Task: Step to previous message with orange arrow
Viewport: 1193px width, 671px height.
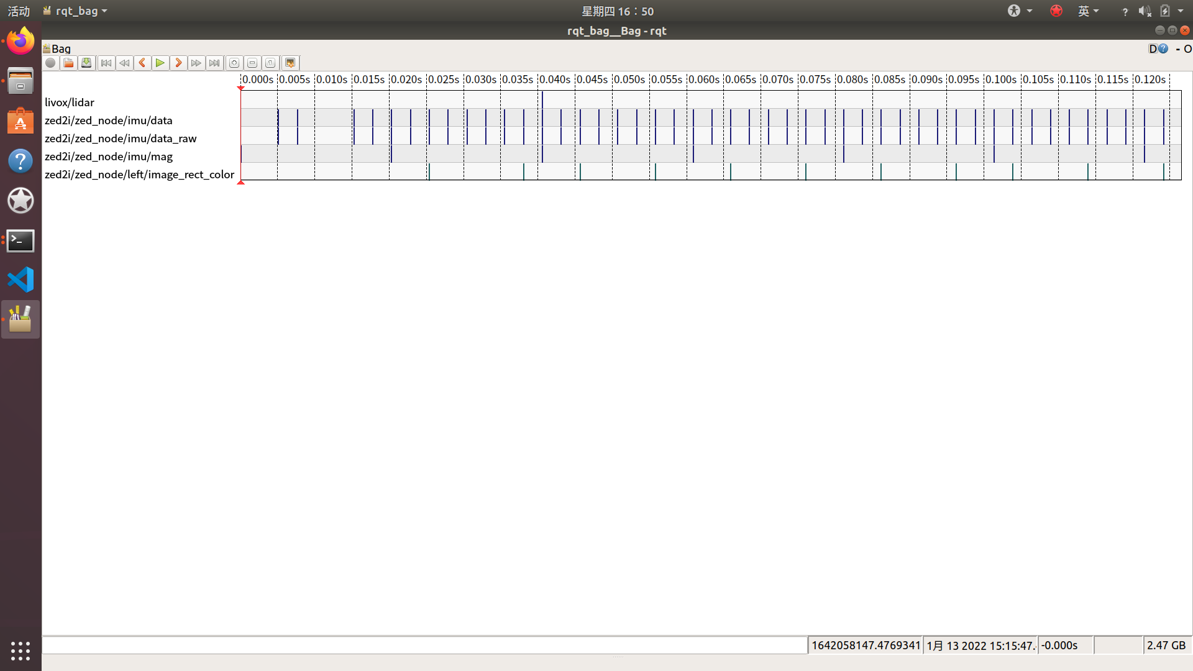Action: click(x=142, y=63)
